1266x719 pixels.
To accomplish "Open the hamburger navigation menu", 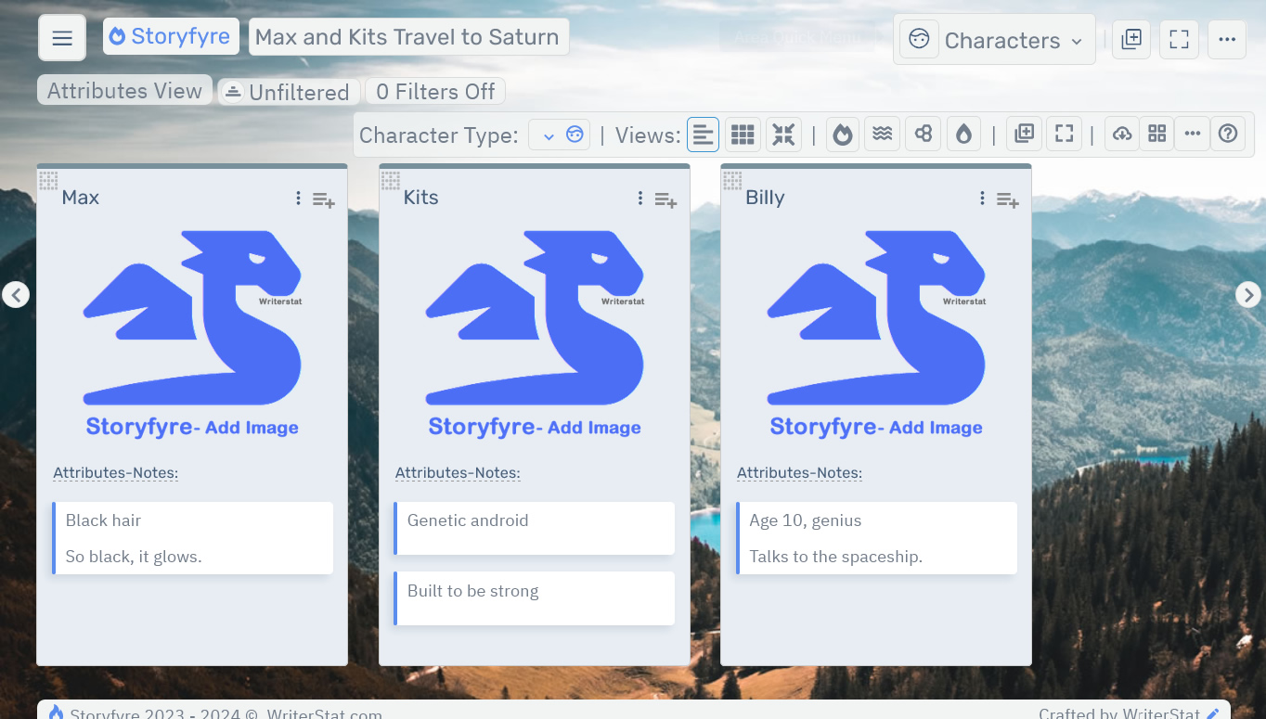I will (61, 35).
